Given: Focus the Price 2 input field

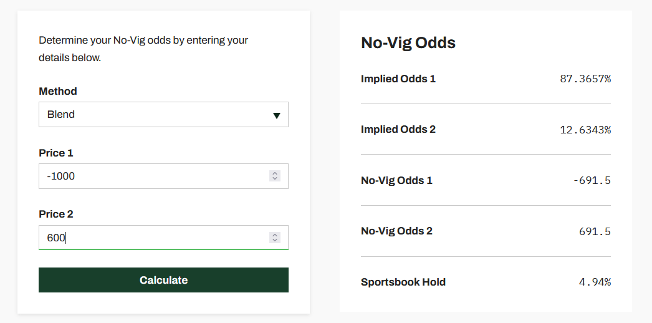Looking at the screenshot, I should [150, 238].
